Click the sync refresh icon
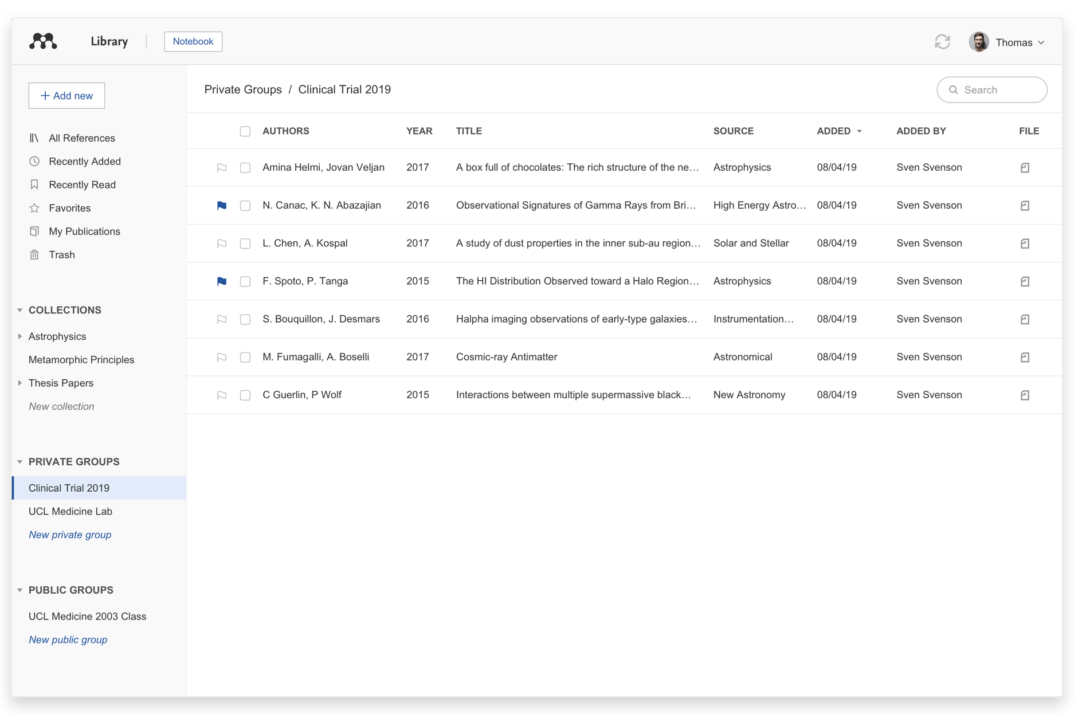 (942, 42)
